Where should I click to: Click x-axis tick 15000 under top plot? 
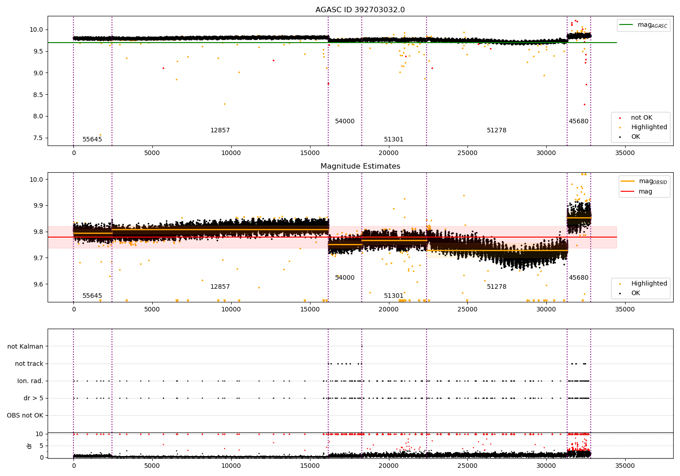(x=310, y=153)
